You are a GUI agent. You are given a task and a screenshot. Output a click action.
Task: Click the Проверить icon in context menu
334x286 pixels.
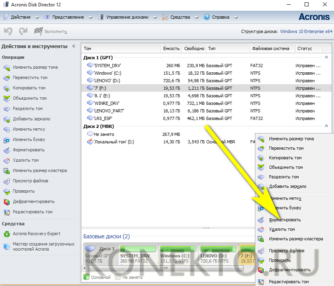pos(261,261)
